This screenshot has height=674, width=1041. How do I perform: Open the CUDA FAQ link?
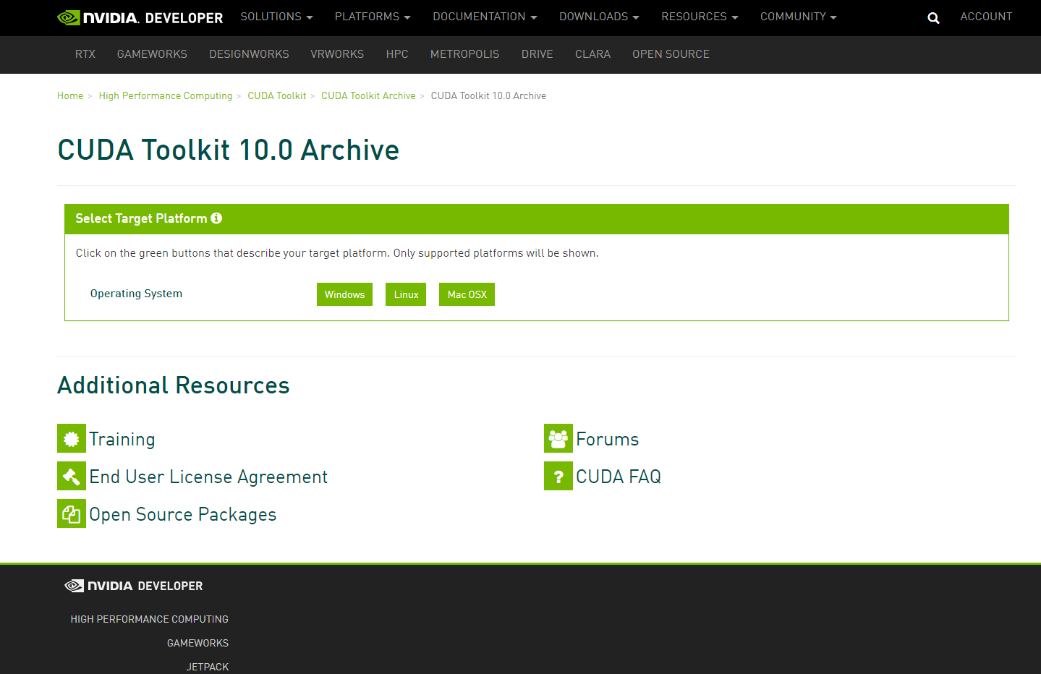[x=619, y=477]
